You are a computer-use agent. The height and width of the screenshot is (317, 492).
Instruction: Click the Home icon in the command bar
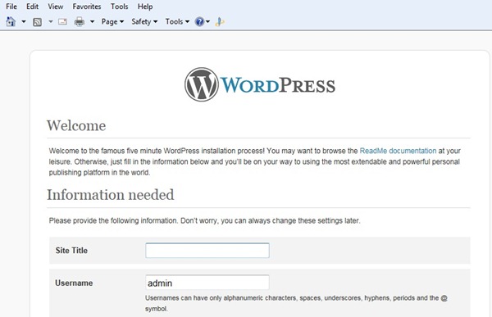[11, 21]
